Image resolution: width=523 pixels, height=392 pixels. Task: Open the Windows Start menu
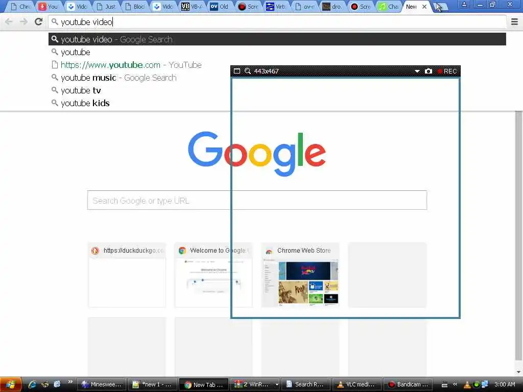pyautogui.click(x=11, y=384)
